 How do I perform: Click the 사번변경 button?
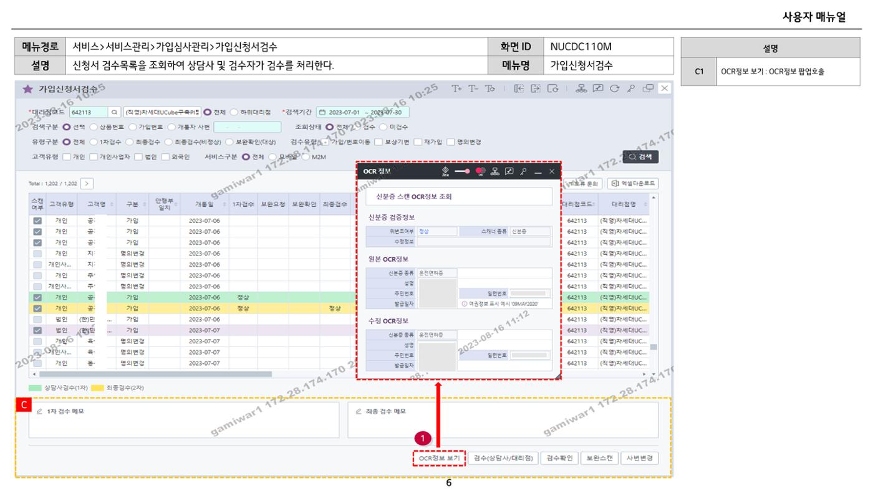pyautogui.click(x=639, y=458)
